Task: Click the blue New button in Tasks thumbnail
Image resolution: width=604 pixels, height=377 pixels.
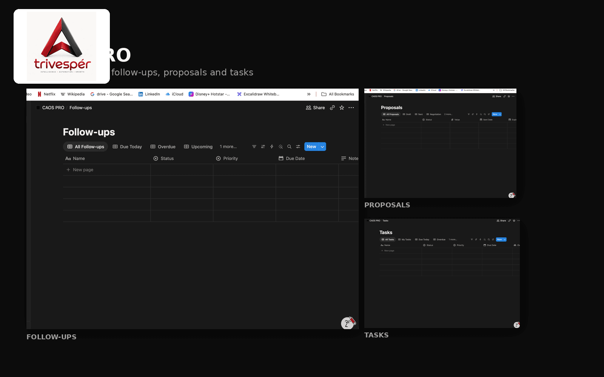Action: (499, 239)
